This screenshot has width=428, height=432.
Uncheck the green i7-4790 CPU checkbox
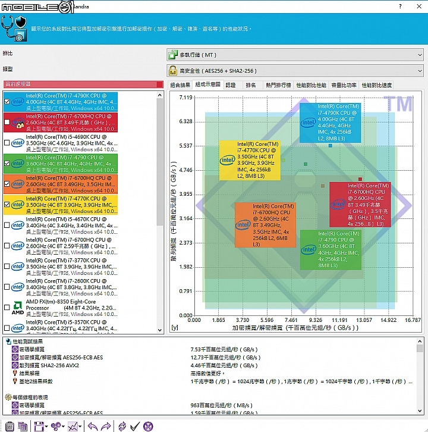click(7, 164)
